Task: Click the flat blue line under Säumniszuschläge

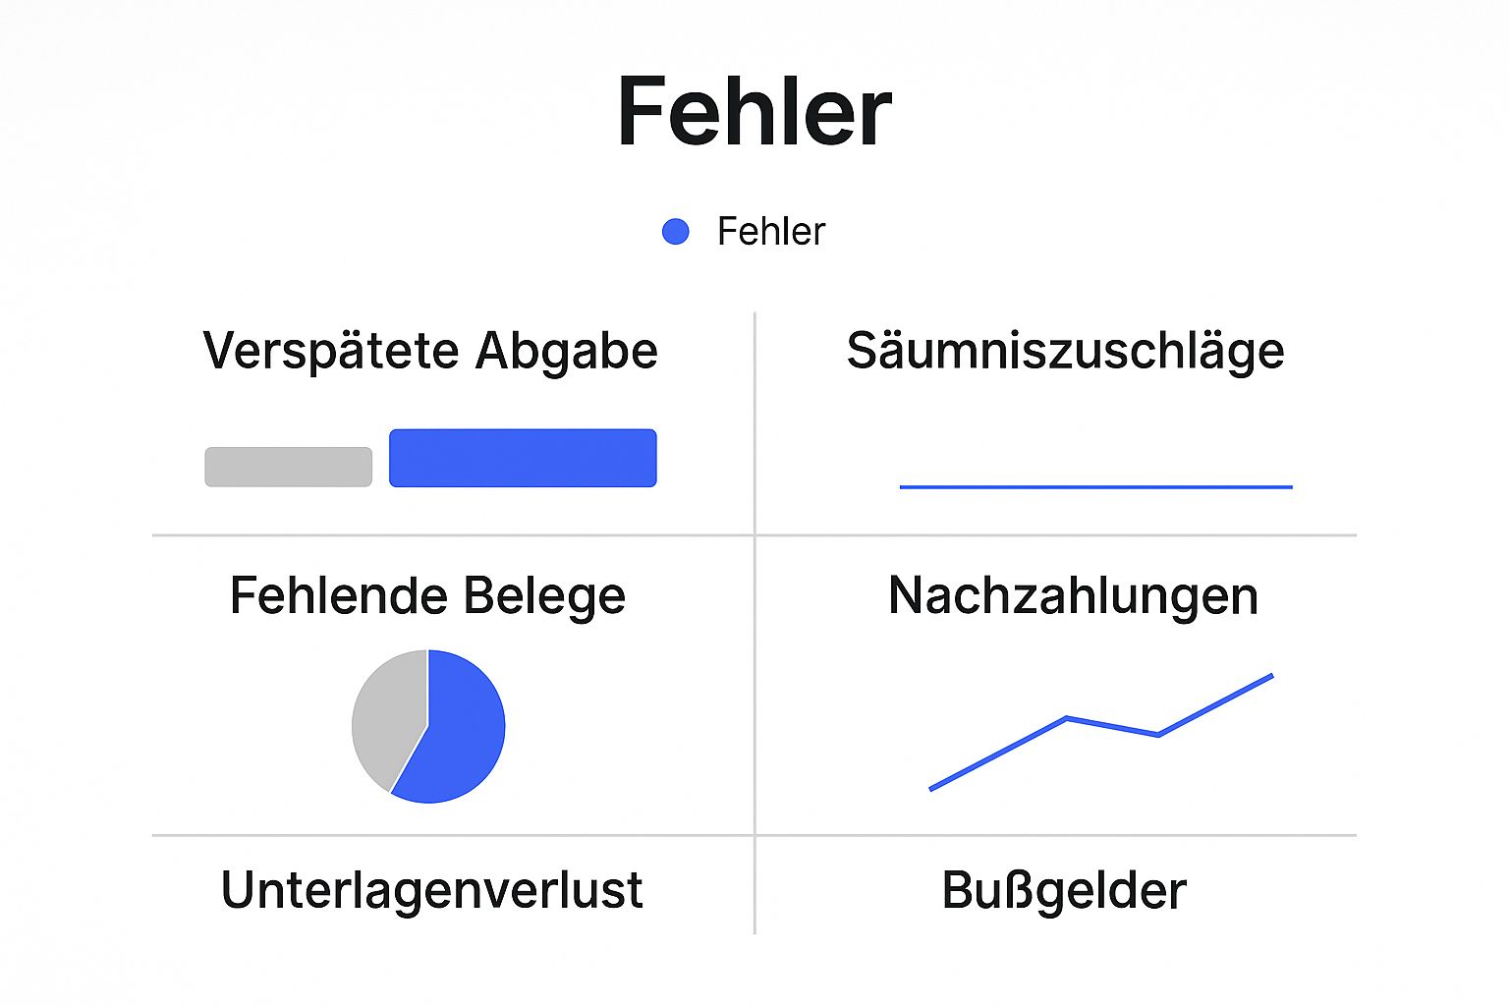Action: [x=1096, y=486]
